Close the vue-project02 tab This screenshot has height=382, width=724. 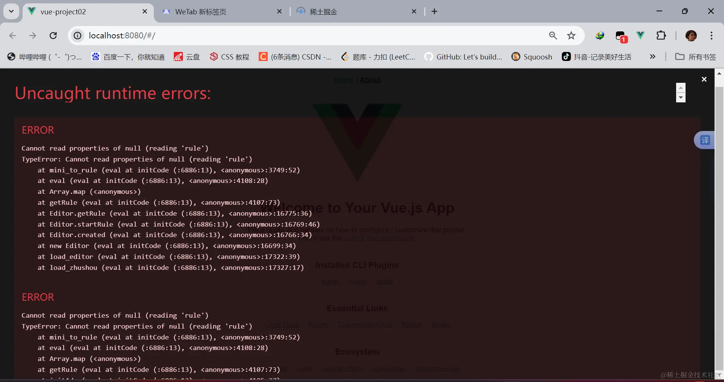pyautogui.click(x=145, y=12)
